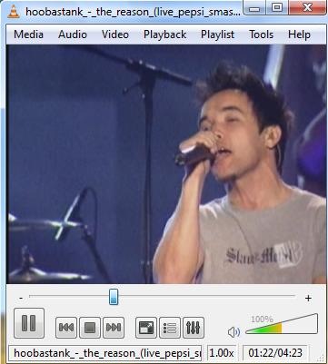Set volume on the triangular volume bar
328x364 pixels.
[x=282, y=325]
